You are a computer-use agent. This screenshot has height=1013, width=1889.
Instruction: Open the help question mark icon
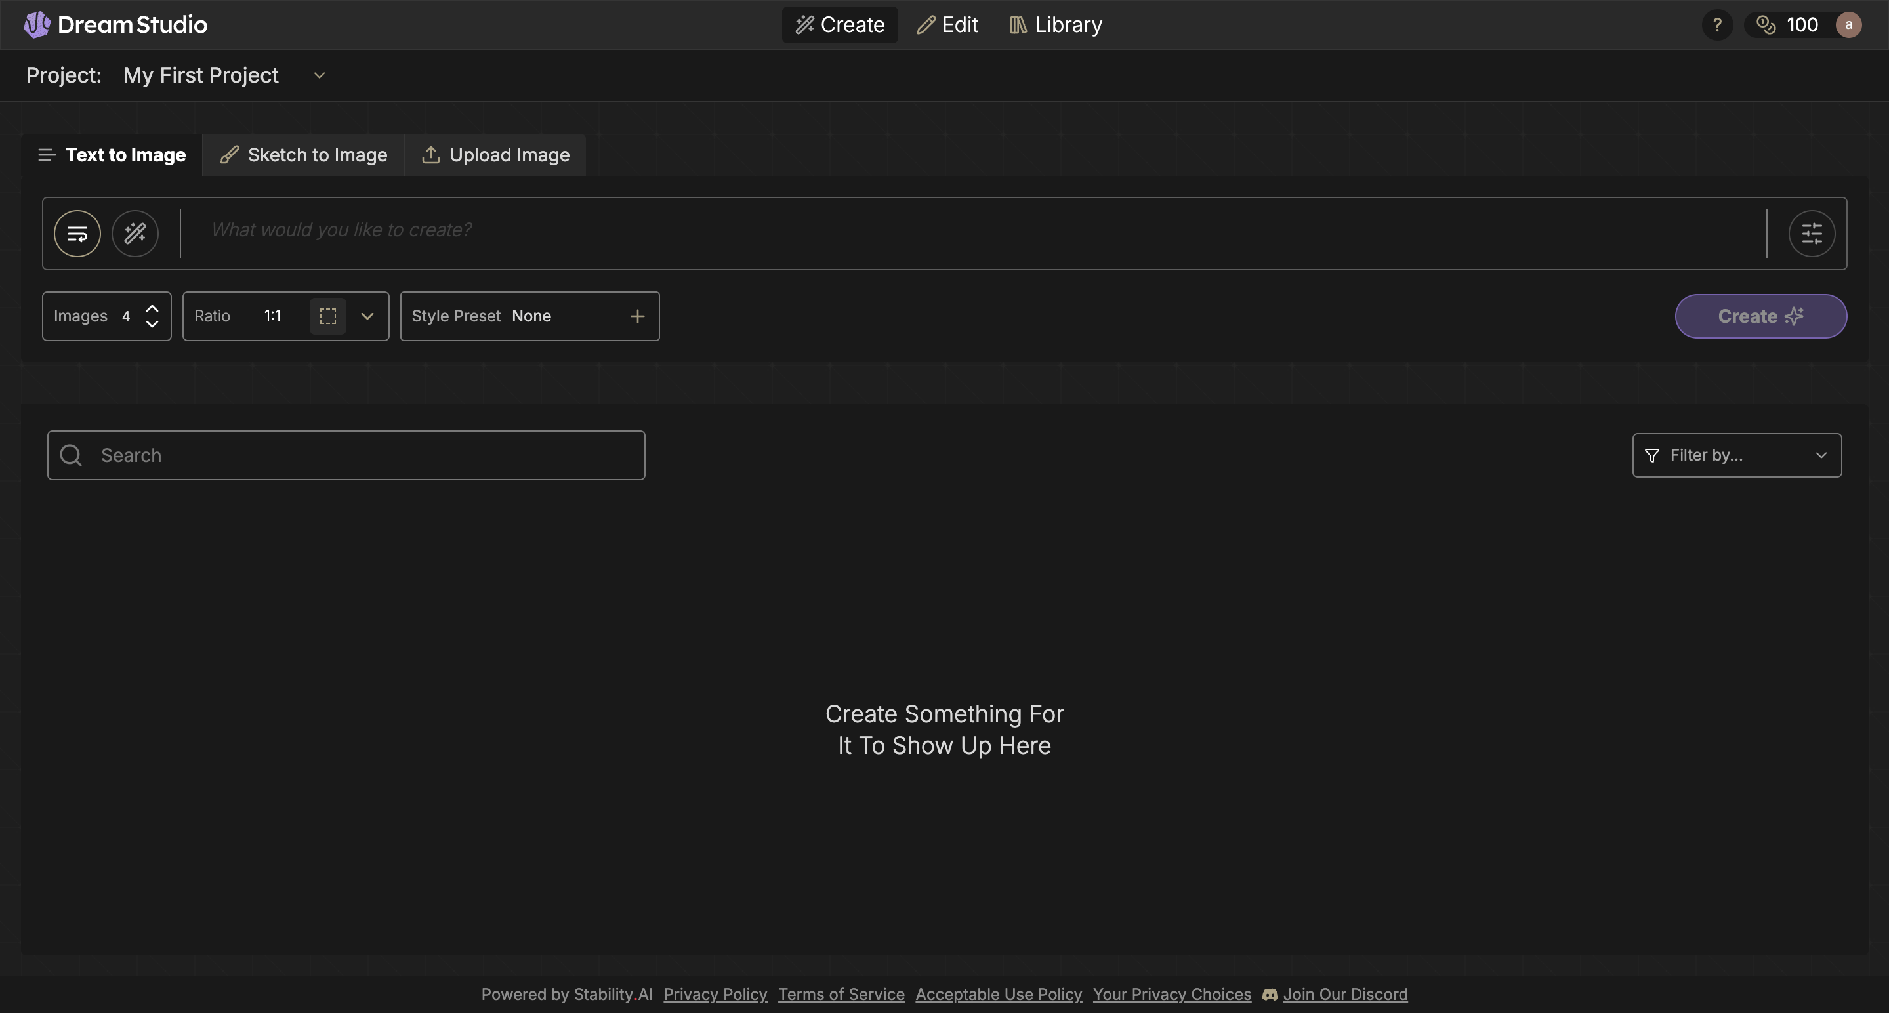[x=1716, y=25]
